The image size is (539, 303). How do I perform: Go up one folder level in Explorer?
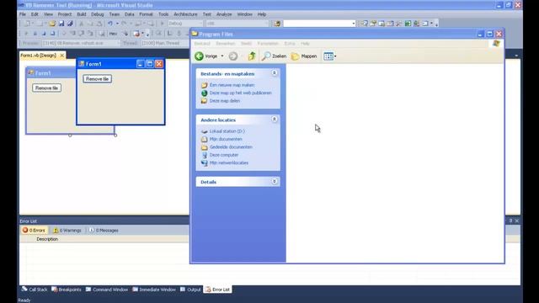[252, 56]
